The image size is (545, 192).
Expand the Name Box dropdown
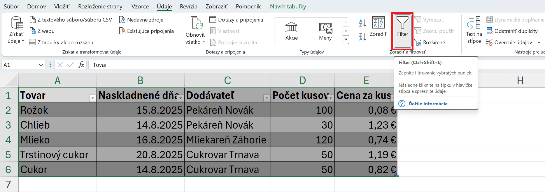tap(41, 65)
